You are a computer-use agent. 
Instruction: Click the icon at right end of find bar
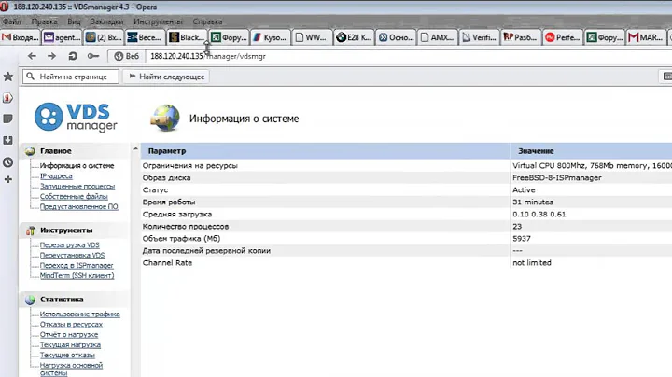666,77
